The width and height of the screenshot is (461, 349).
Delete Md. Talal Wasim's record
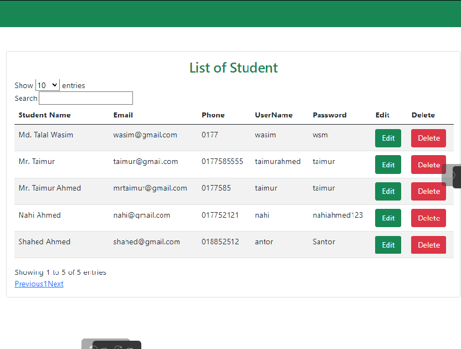428,138
